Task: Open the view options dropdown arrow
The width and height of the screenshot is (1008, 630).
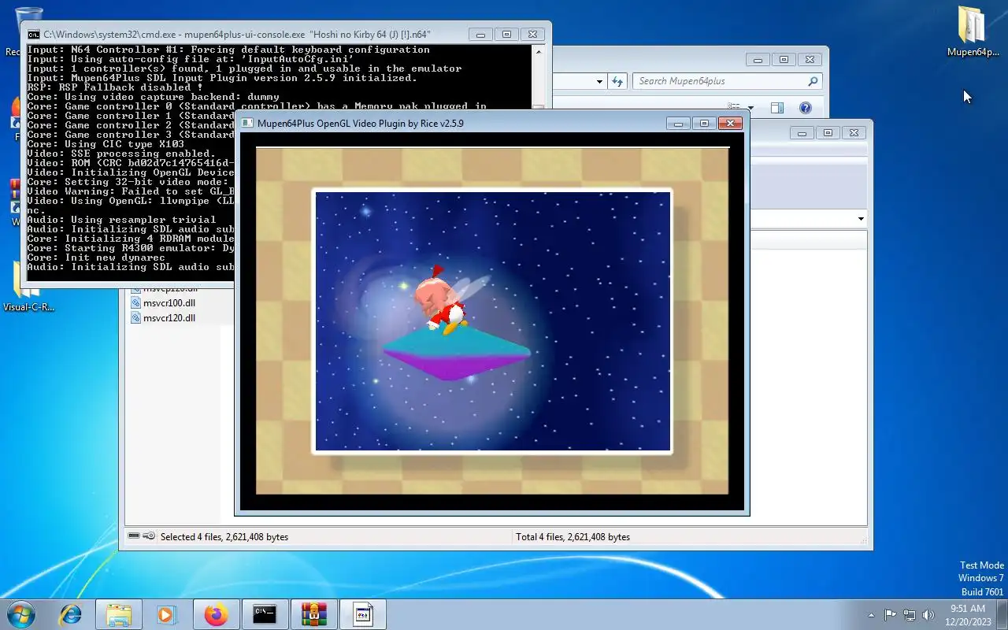Action: point(750,108)
